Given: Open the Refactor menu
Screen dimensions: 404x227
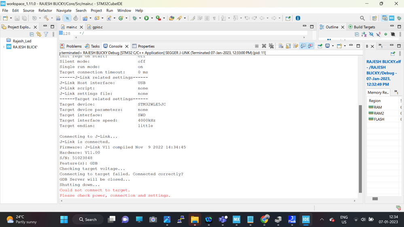Looking at the screenshot, I should pos(45,11).
